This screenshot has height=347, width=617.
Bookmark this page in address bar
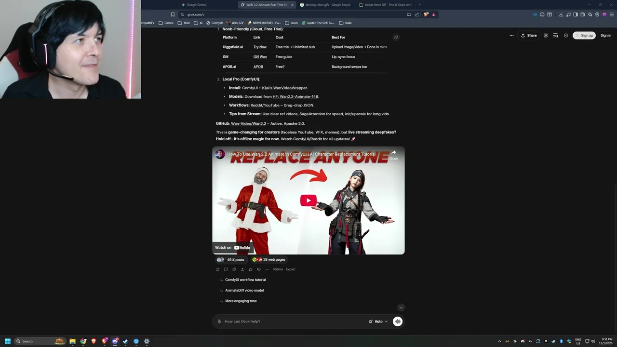173,14
